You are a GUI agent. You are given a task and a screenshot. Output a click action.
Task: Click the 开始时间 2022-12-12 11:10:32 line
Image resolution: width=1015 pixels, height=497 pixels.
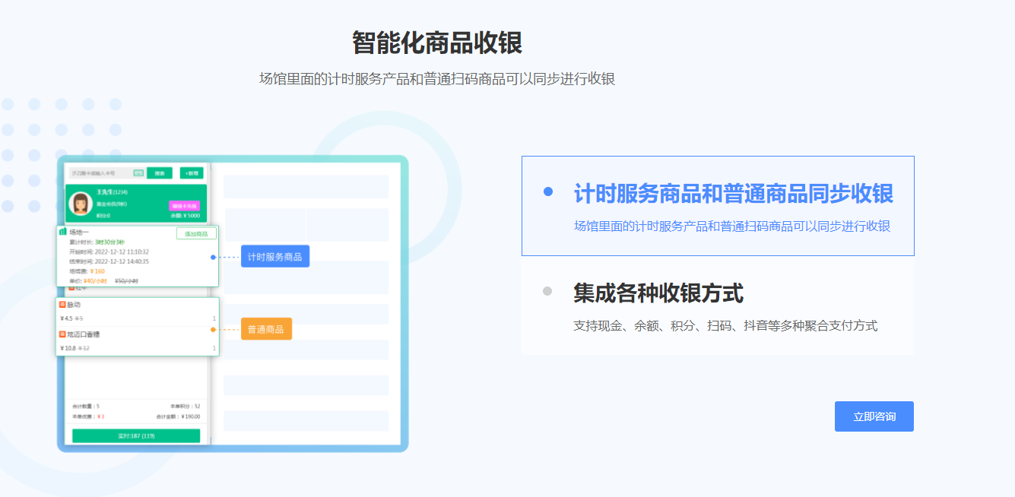tap(109, 252)
